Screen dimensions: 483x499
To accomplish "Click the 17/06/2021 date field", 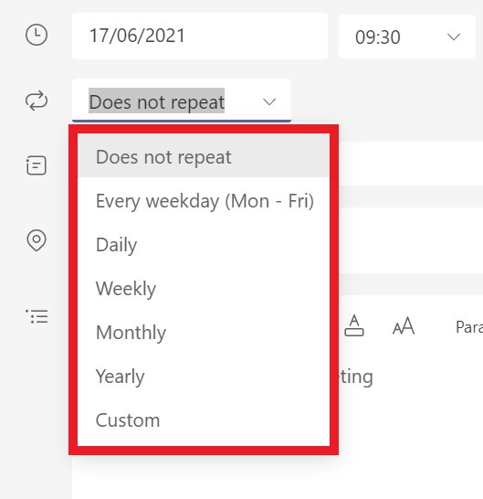I will [200, 36].
